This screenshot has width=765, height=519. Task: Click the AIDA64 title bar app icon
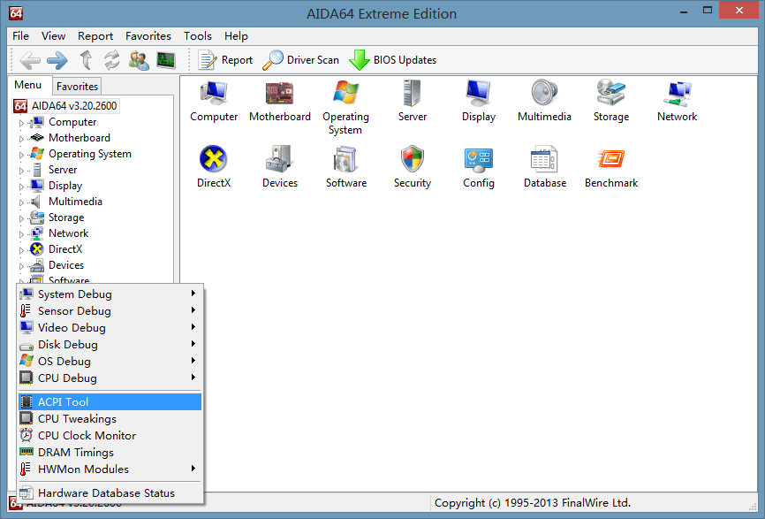pyautogui.click(x=16, y=13)
